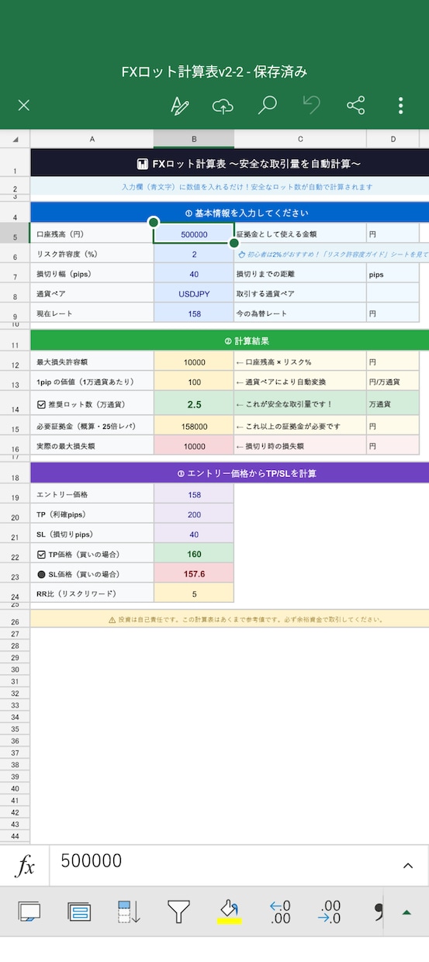Select cell with account balance 500000

[194, 234]
